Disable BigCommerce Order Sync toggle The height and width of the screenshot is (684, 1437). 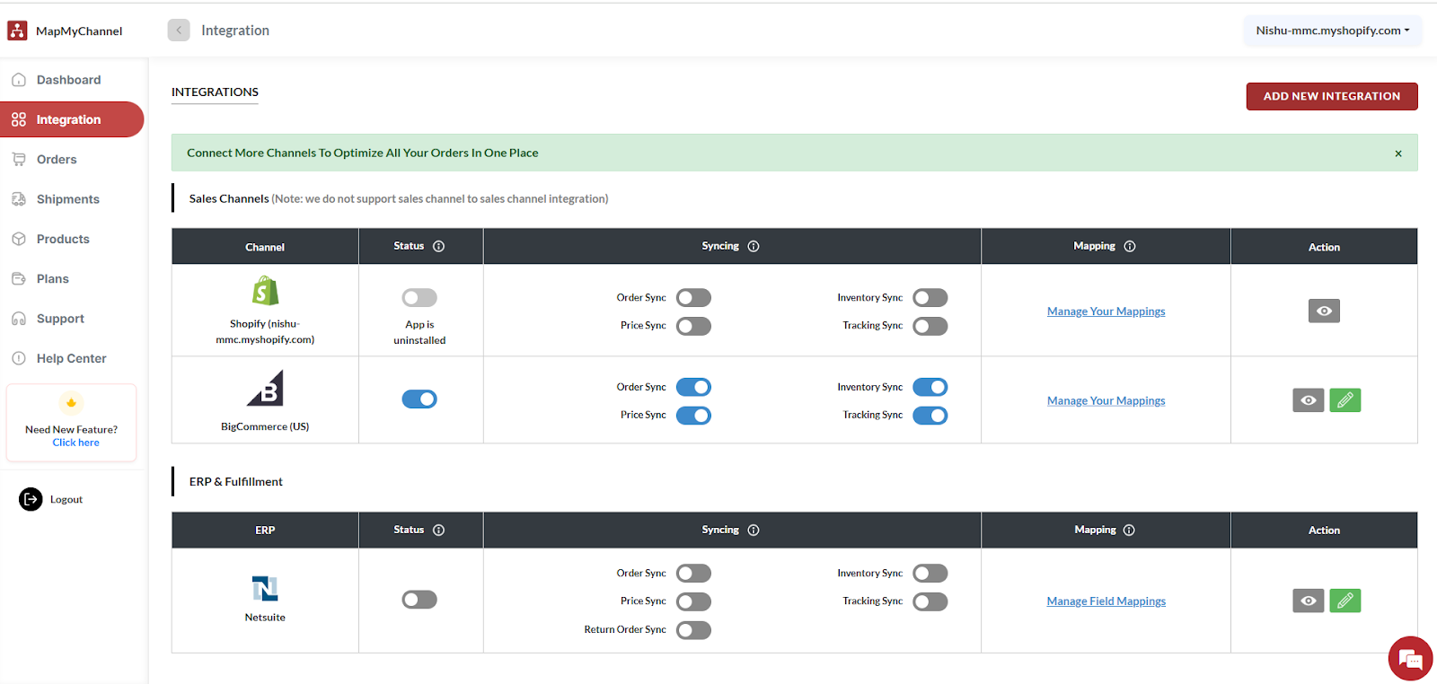tap(693, 387)
